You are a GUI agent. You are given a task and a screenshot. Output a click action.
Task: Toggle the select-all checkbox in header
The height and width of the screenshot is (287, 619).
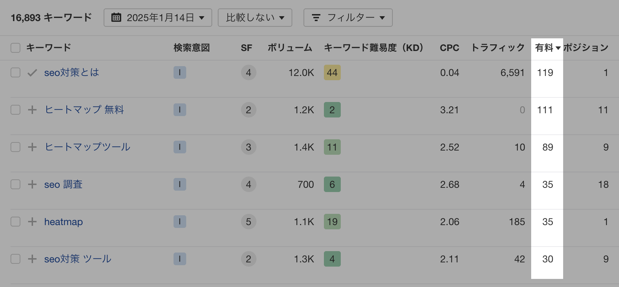tap(15, 48)
